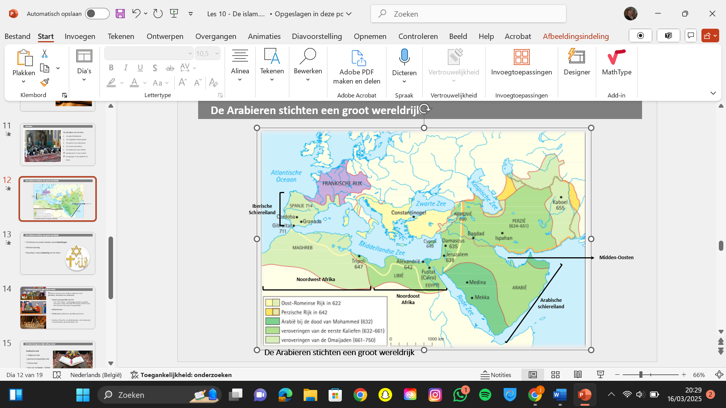
Task: Click the spell check status icon
Action: (57, 375)
